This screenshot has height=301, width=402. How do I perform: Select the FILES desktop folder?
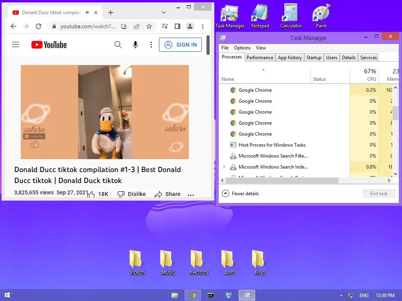tap(260, 263)
